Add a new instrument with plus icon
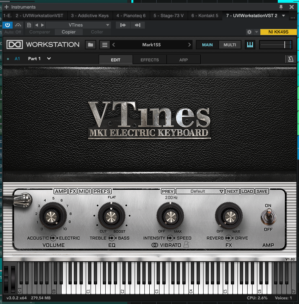 pyautogui.click(x=7, y=7)
